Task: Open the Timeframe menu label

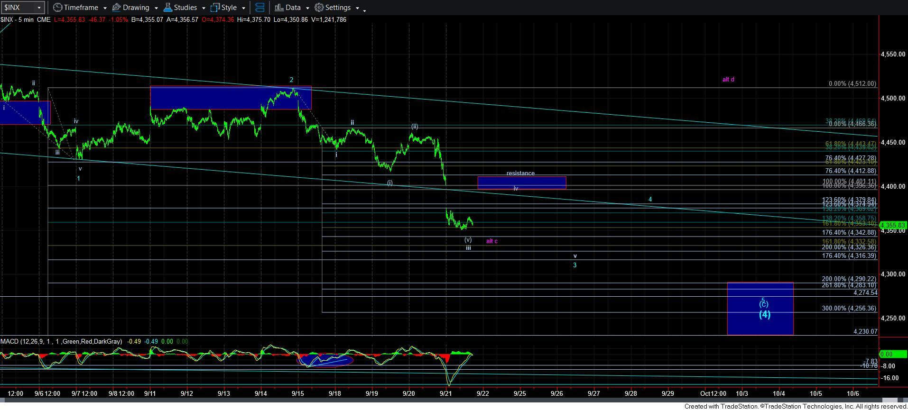Action: coord(81,8)
